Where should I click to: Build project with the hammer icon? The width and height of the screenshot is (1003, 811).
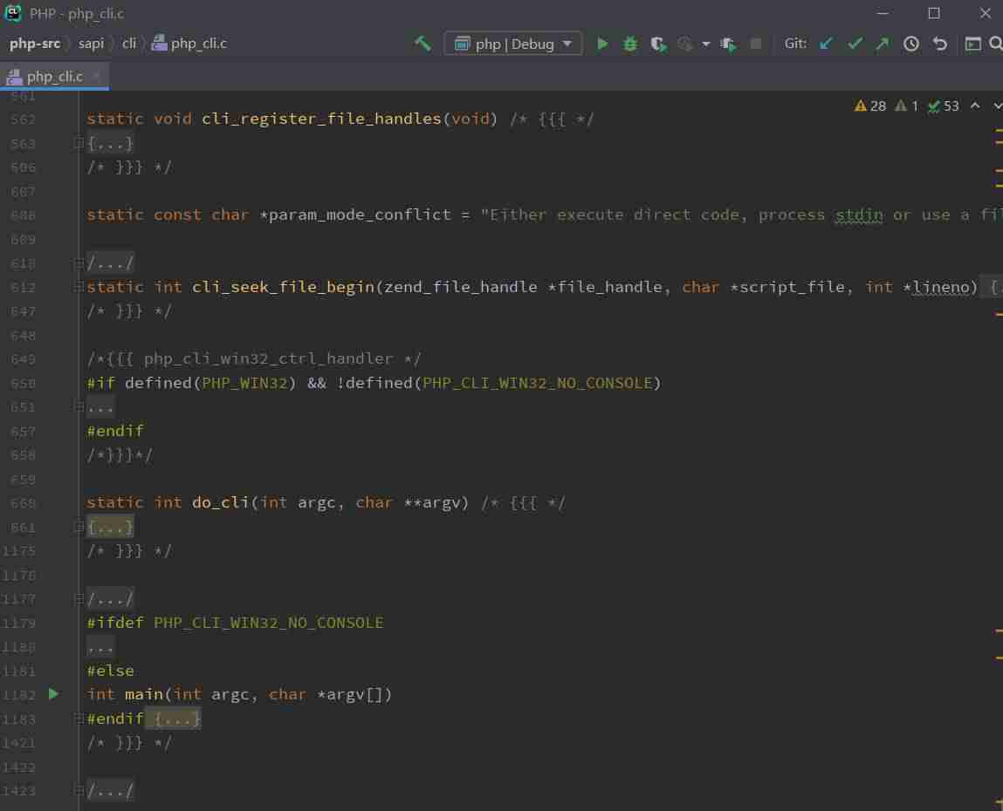(422, 44)
